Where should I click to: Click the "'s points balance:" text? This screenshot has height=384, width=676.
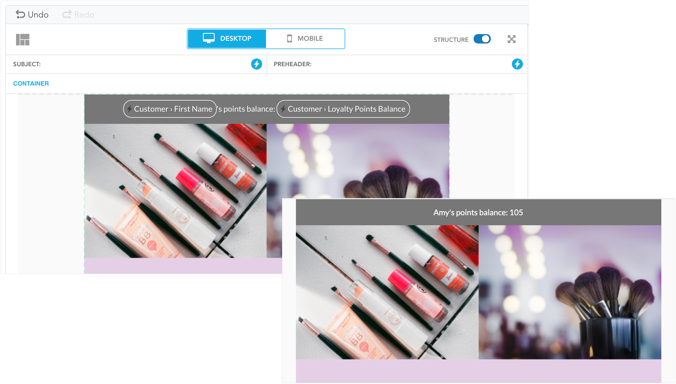tap(246, 109)
